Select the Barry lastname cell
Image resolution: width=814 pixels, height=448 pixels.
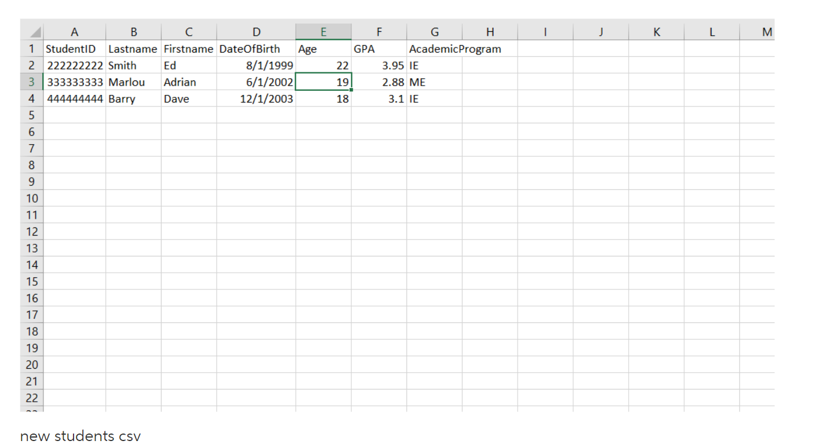pyautogui.click(x=134, y=99)
